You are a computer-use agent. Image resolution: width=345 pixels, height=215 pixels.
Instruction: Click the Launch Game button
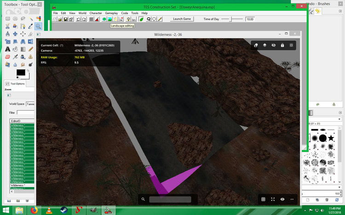point(182,19)
